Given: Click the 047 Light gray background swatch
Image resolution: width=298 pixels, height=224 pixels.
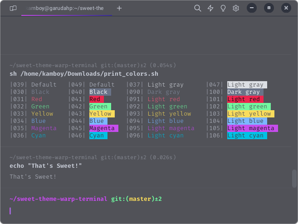Looking at the screenshot, I should point(247,85).
